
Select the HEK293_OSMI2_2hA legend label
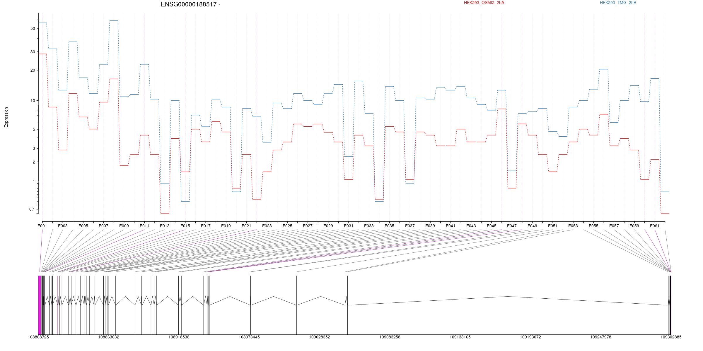click(484, 3)
